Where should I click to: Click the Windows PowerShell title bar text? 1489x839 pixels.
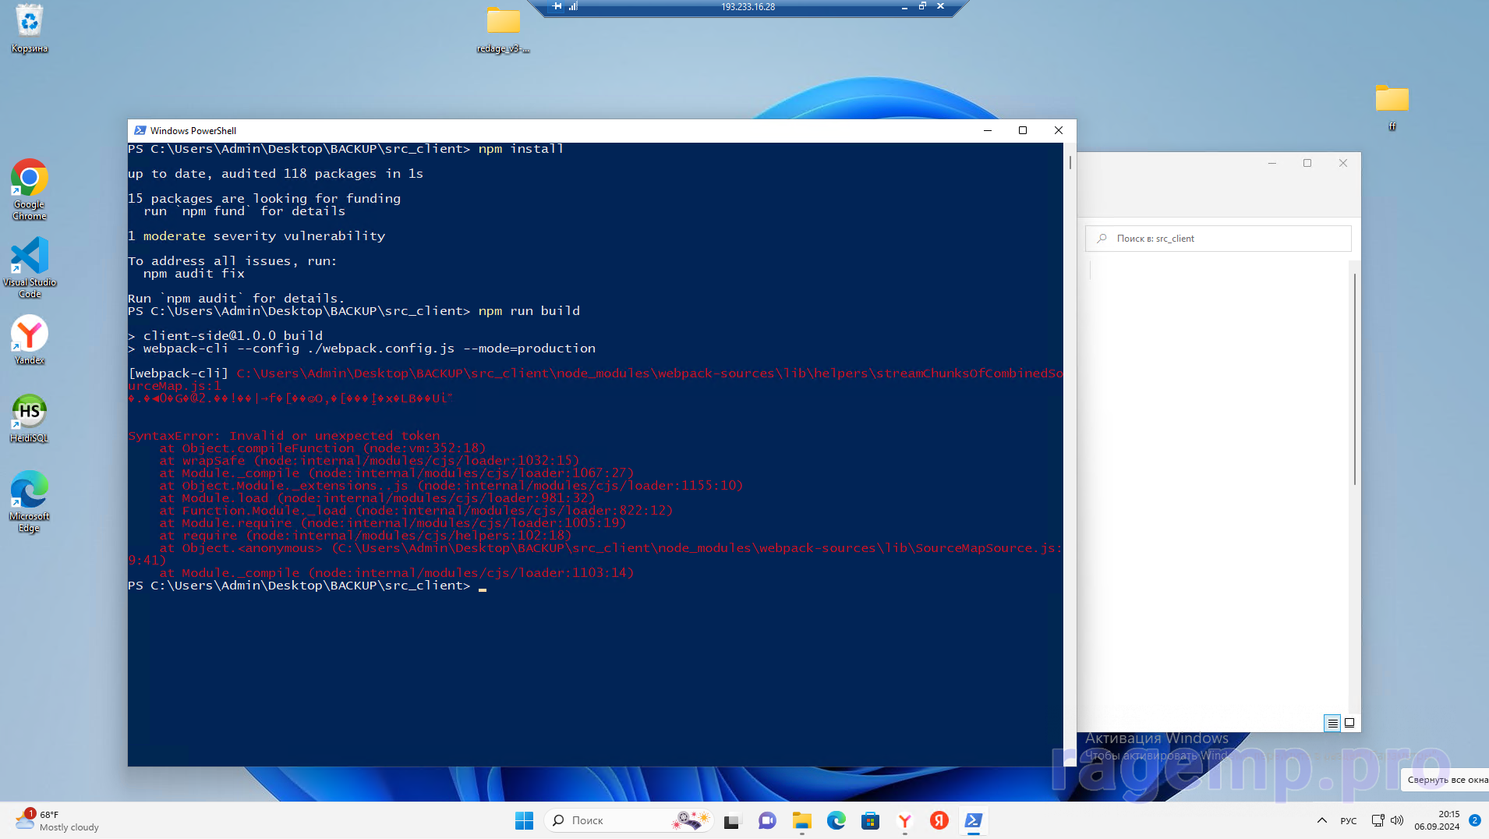coord(193,130)
